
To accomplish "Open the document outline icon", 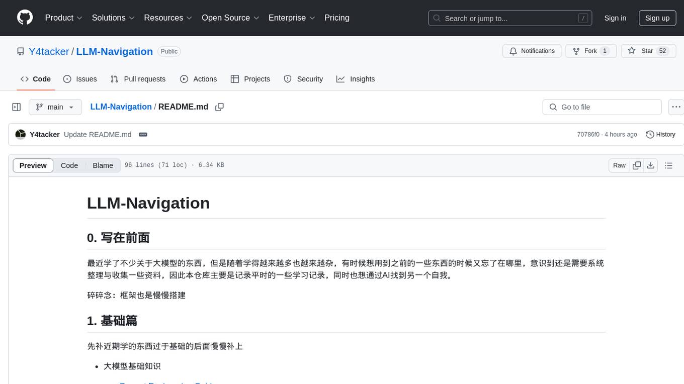I will (668, 165).
